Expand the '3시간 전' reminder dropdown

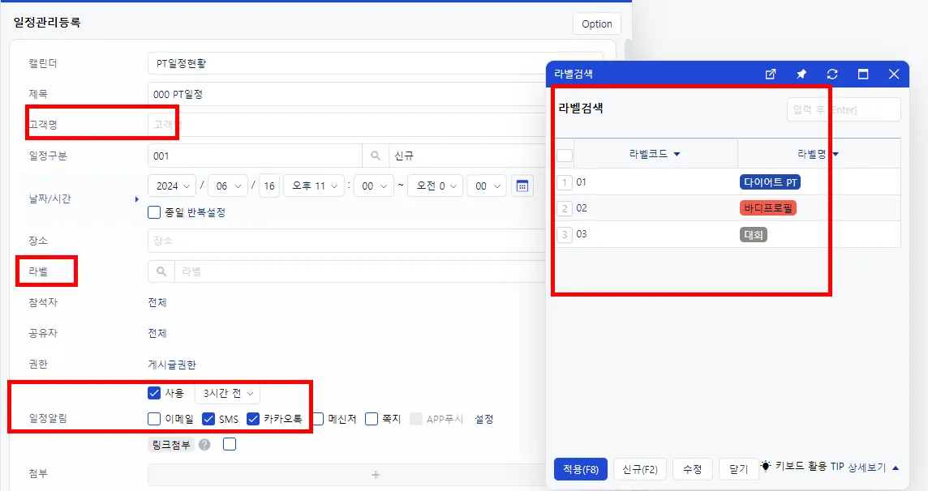[x=227, y=394]
